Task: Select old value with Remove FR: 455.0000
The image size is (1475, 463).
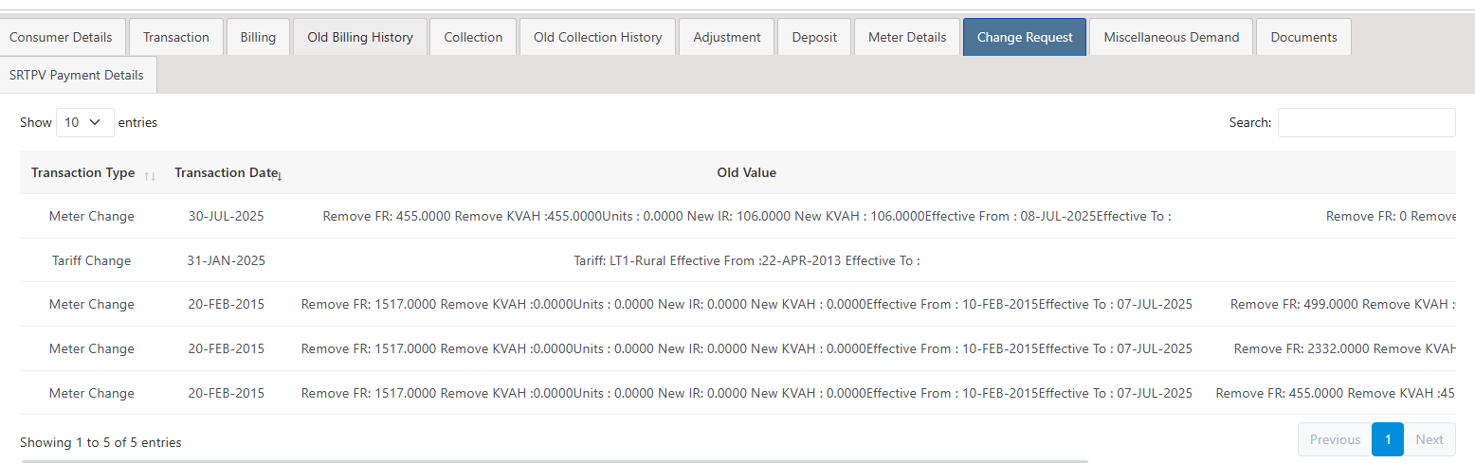Action: pyautogui.click(x=747, y=216)
